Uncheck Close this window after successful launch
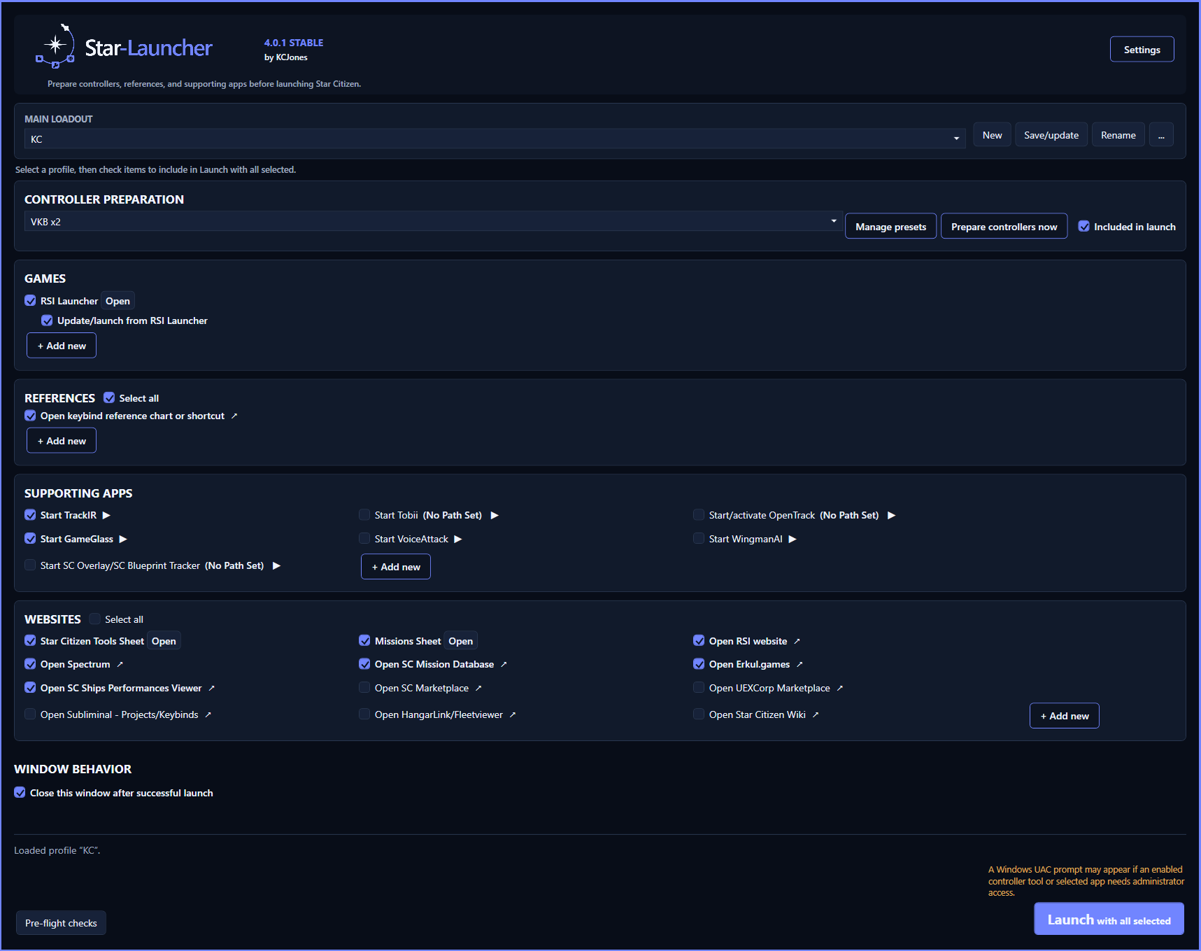The height and width of the screenshot is (951, 1201). (x=20, y=792)
